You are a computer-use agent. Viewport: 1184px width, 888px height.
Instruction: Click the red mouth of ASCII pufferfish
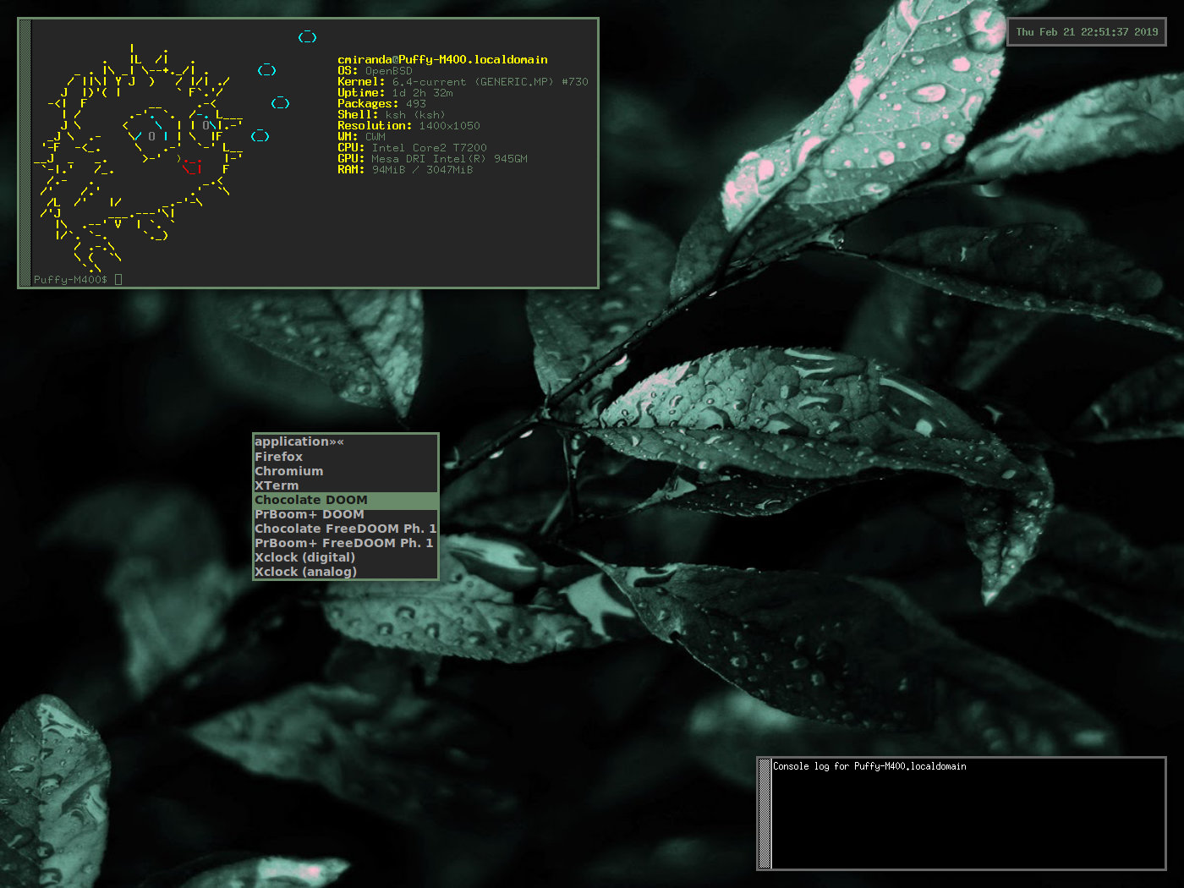[192, 166]
